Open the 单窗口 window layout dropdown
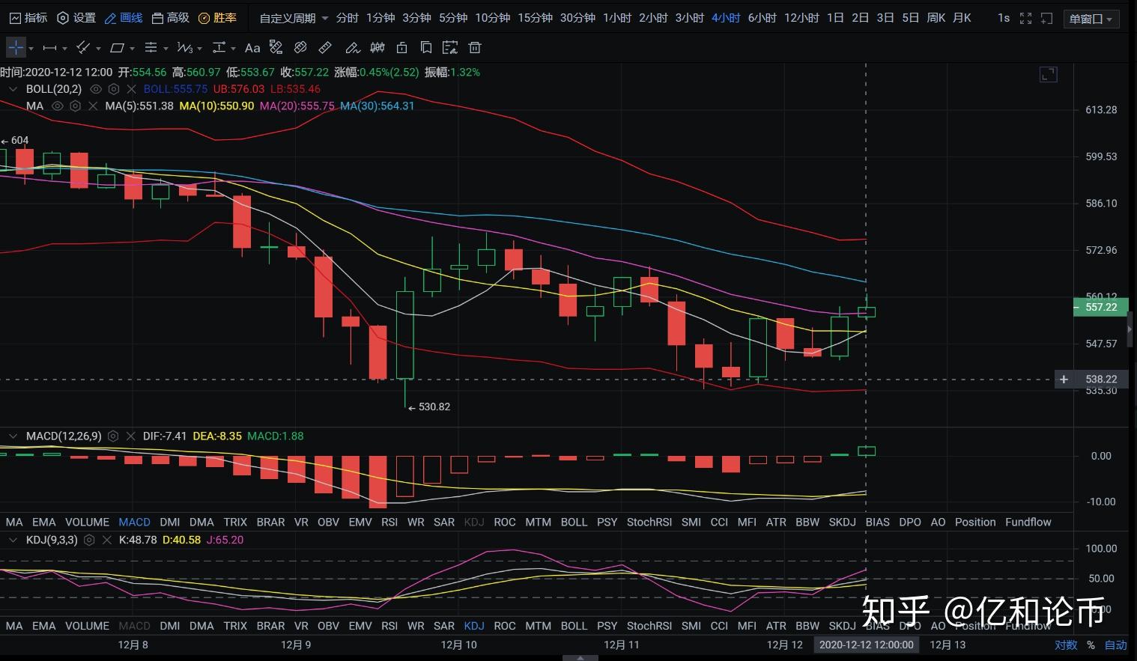Screen dimensions: 1137x661 [x=1091, y=19]
